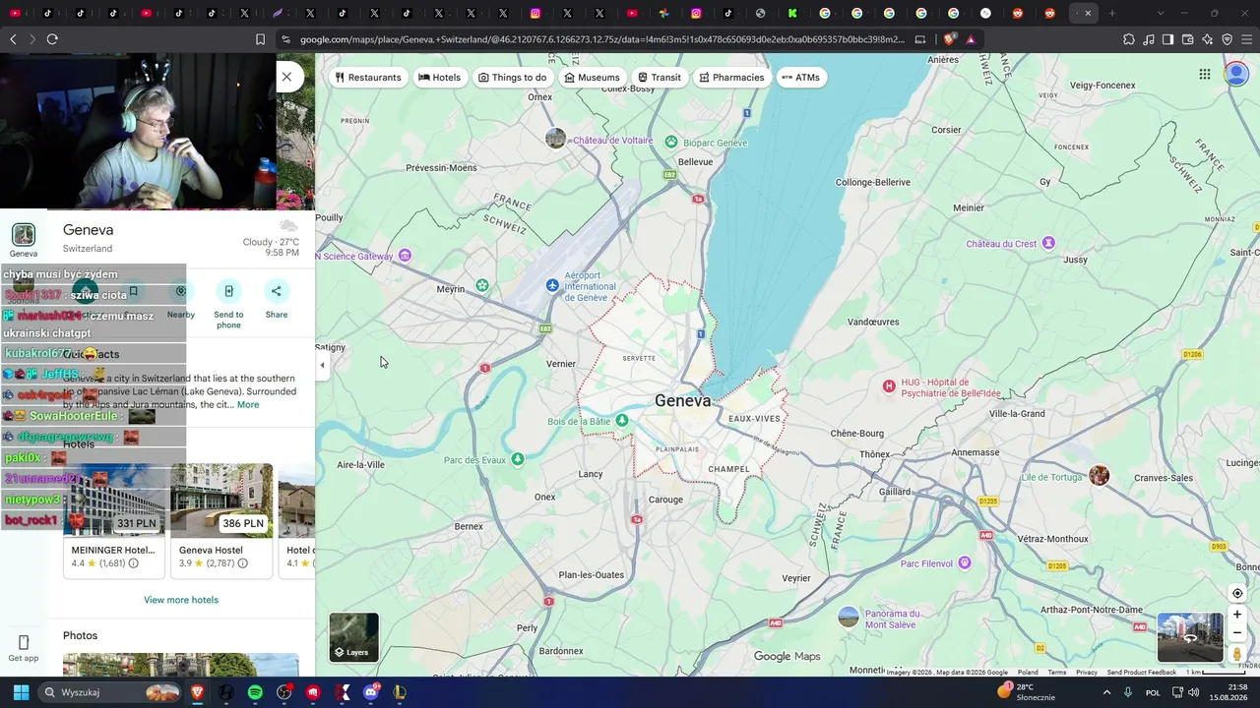1260x708 pixels.
Task: Open the Brave VPN shield icon
Action: (1228, 39)
